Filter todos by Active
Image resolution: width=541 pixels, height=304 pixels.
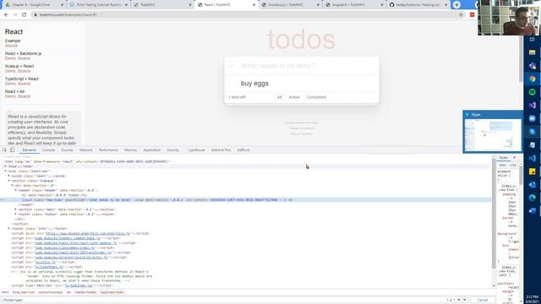(x=294, y=97)
